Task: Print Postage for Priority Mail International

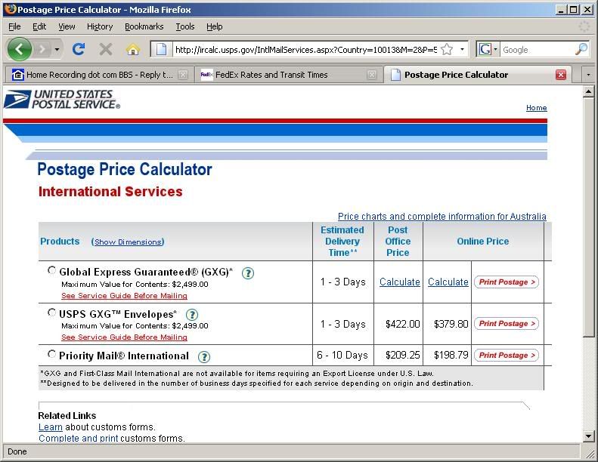Action: pos(507,355)
